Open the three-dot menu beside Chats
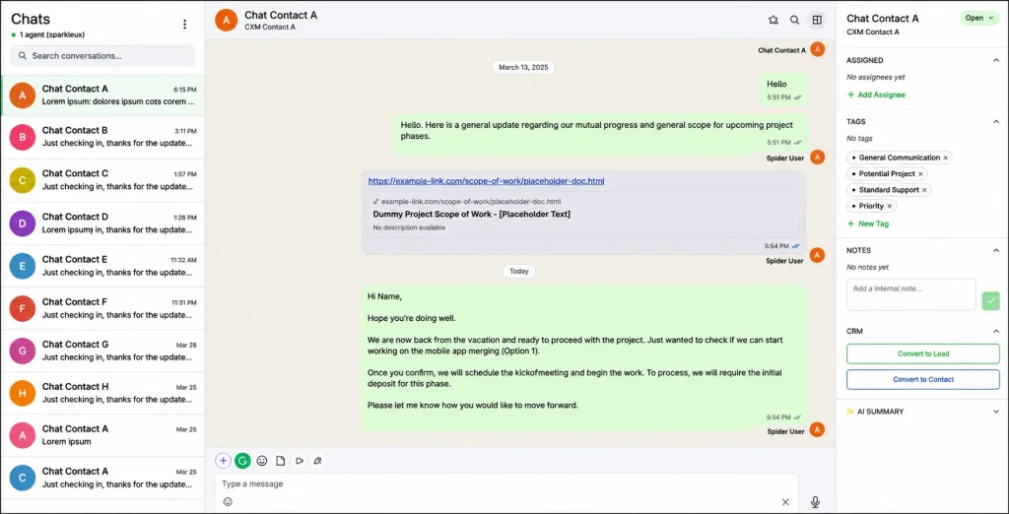 point(184,25)
